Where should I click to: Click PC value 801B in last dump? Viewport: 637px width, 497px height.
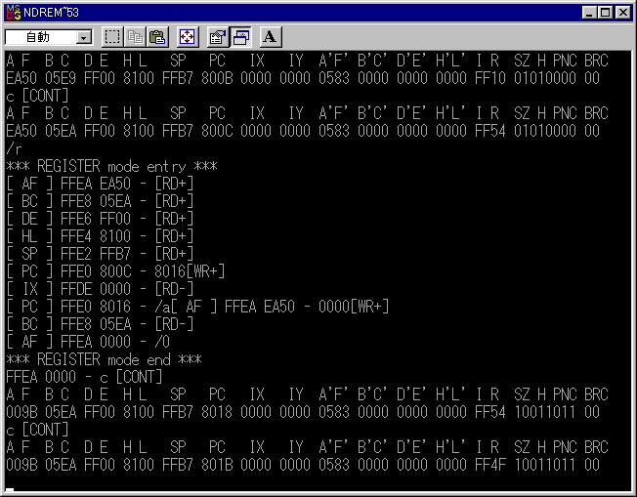click(x=217, y=465)
